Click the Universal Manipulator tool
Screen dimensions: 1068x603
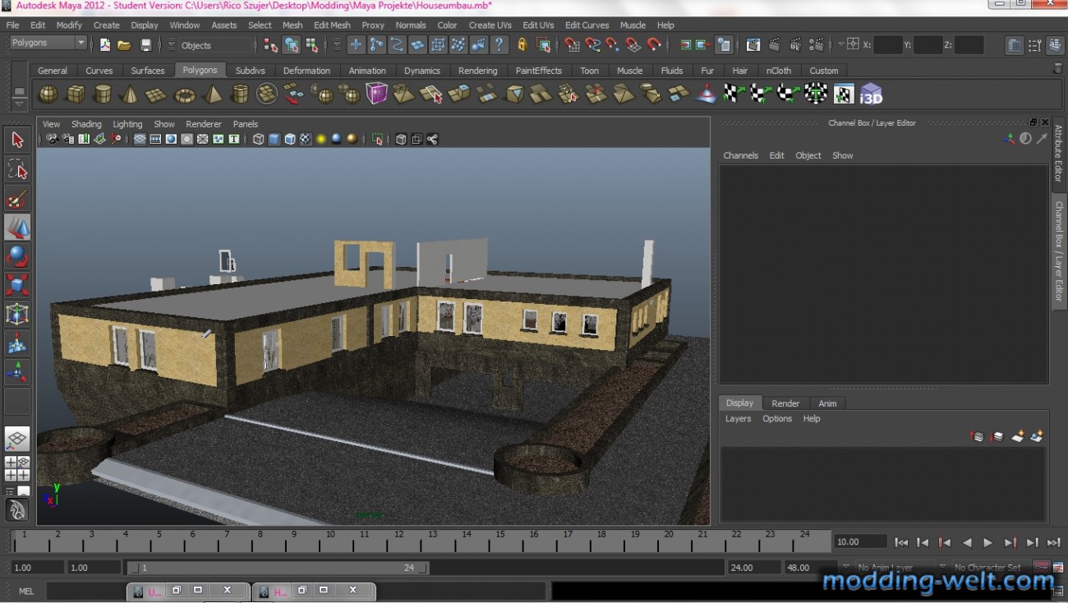tap(17, 315)
